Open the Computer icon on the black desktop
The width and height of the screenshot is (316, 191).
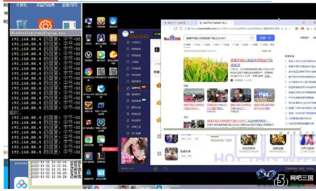click(x=88, y=21)
